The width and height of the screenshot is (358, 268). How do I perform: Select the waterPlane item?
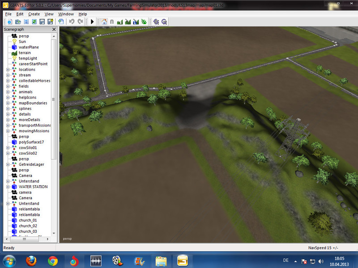pos(29,47)
